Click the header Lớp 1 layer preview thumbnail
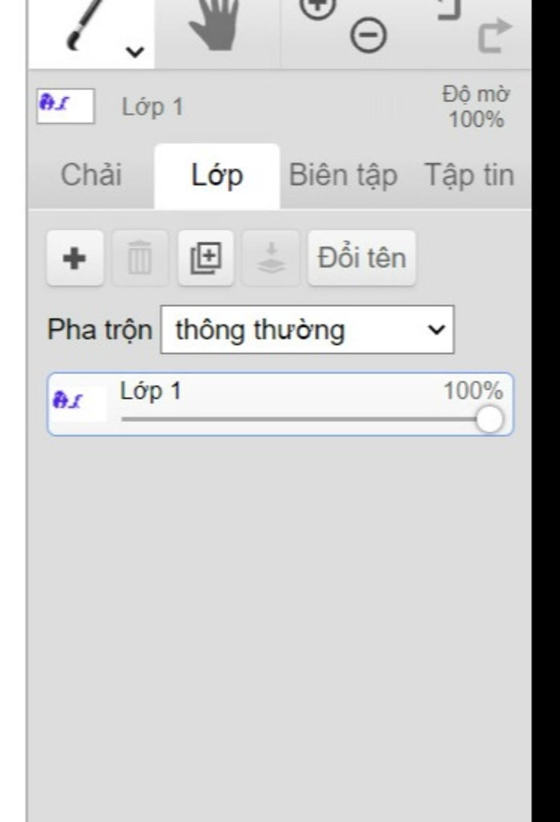This screenshot has height=822, width=560. coord(65,106)
